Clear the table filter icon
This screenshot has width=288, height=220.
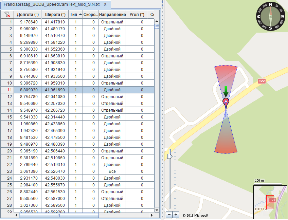(x=7, y=14)
